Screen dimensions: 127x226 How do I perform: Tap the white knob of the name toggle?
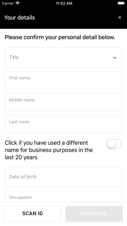(x=111, y=144)
